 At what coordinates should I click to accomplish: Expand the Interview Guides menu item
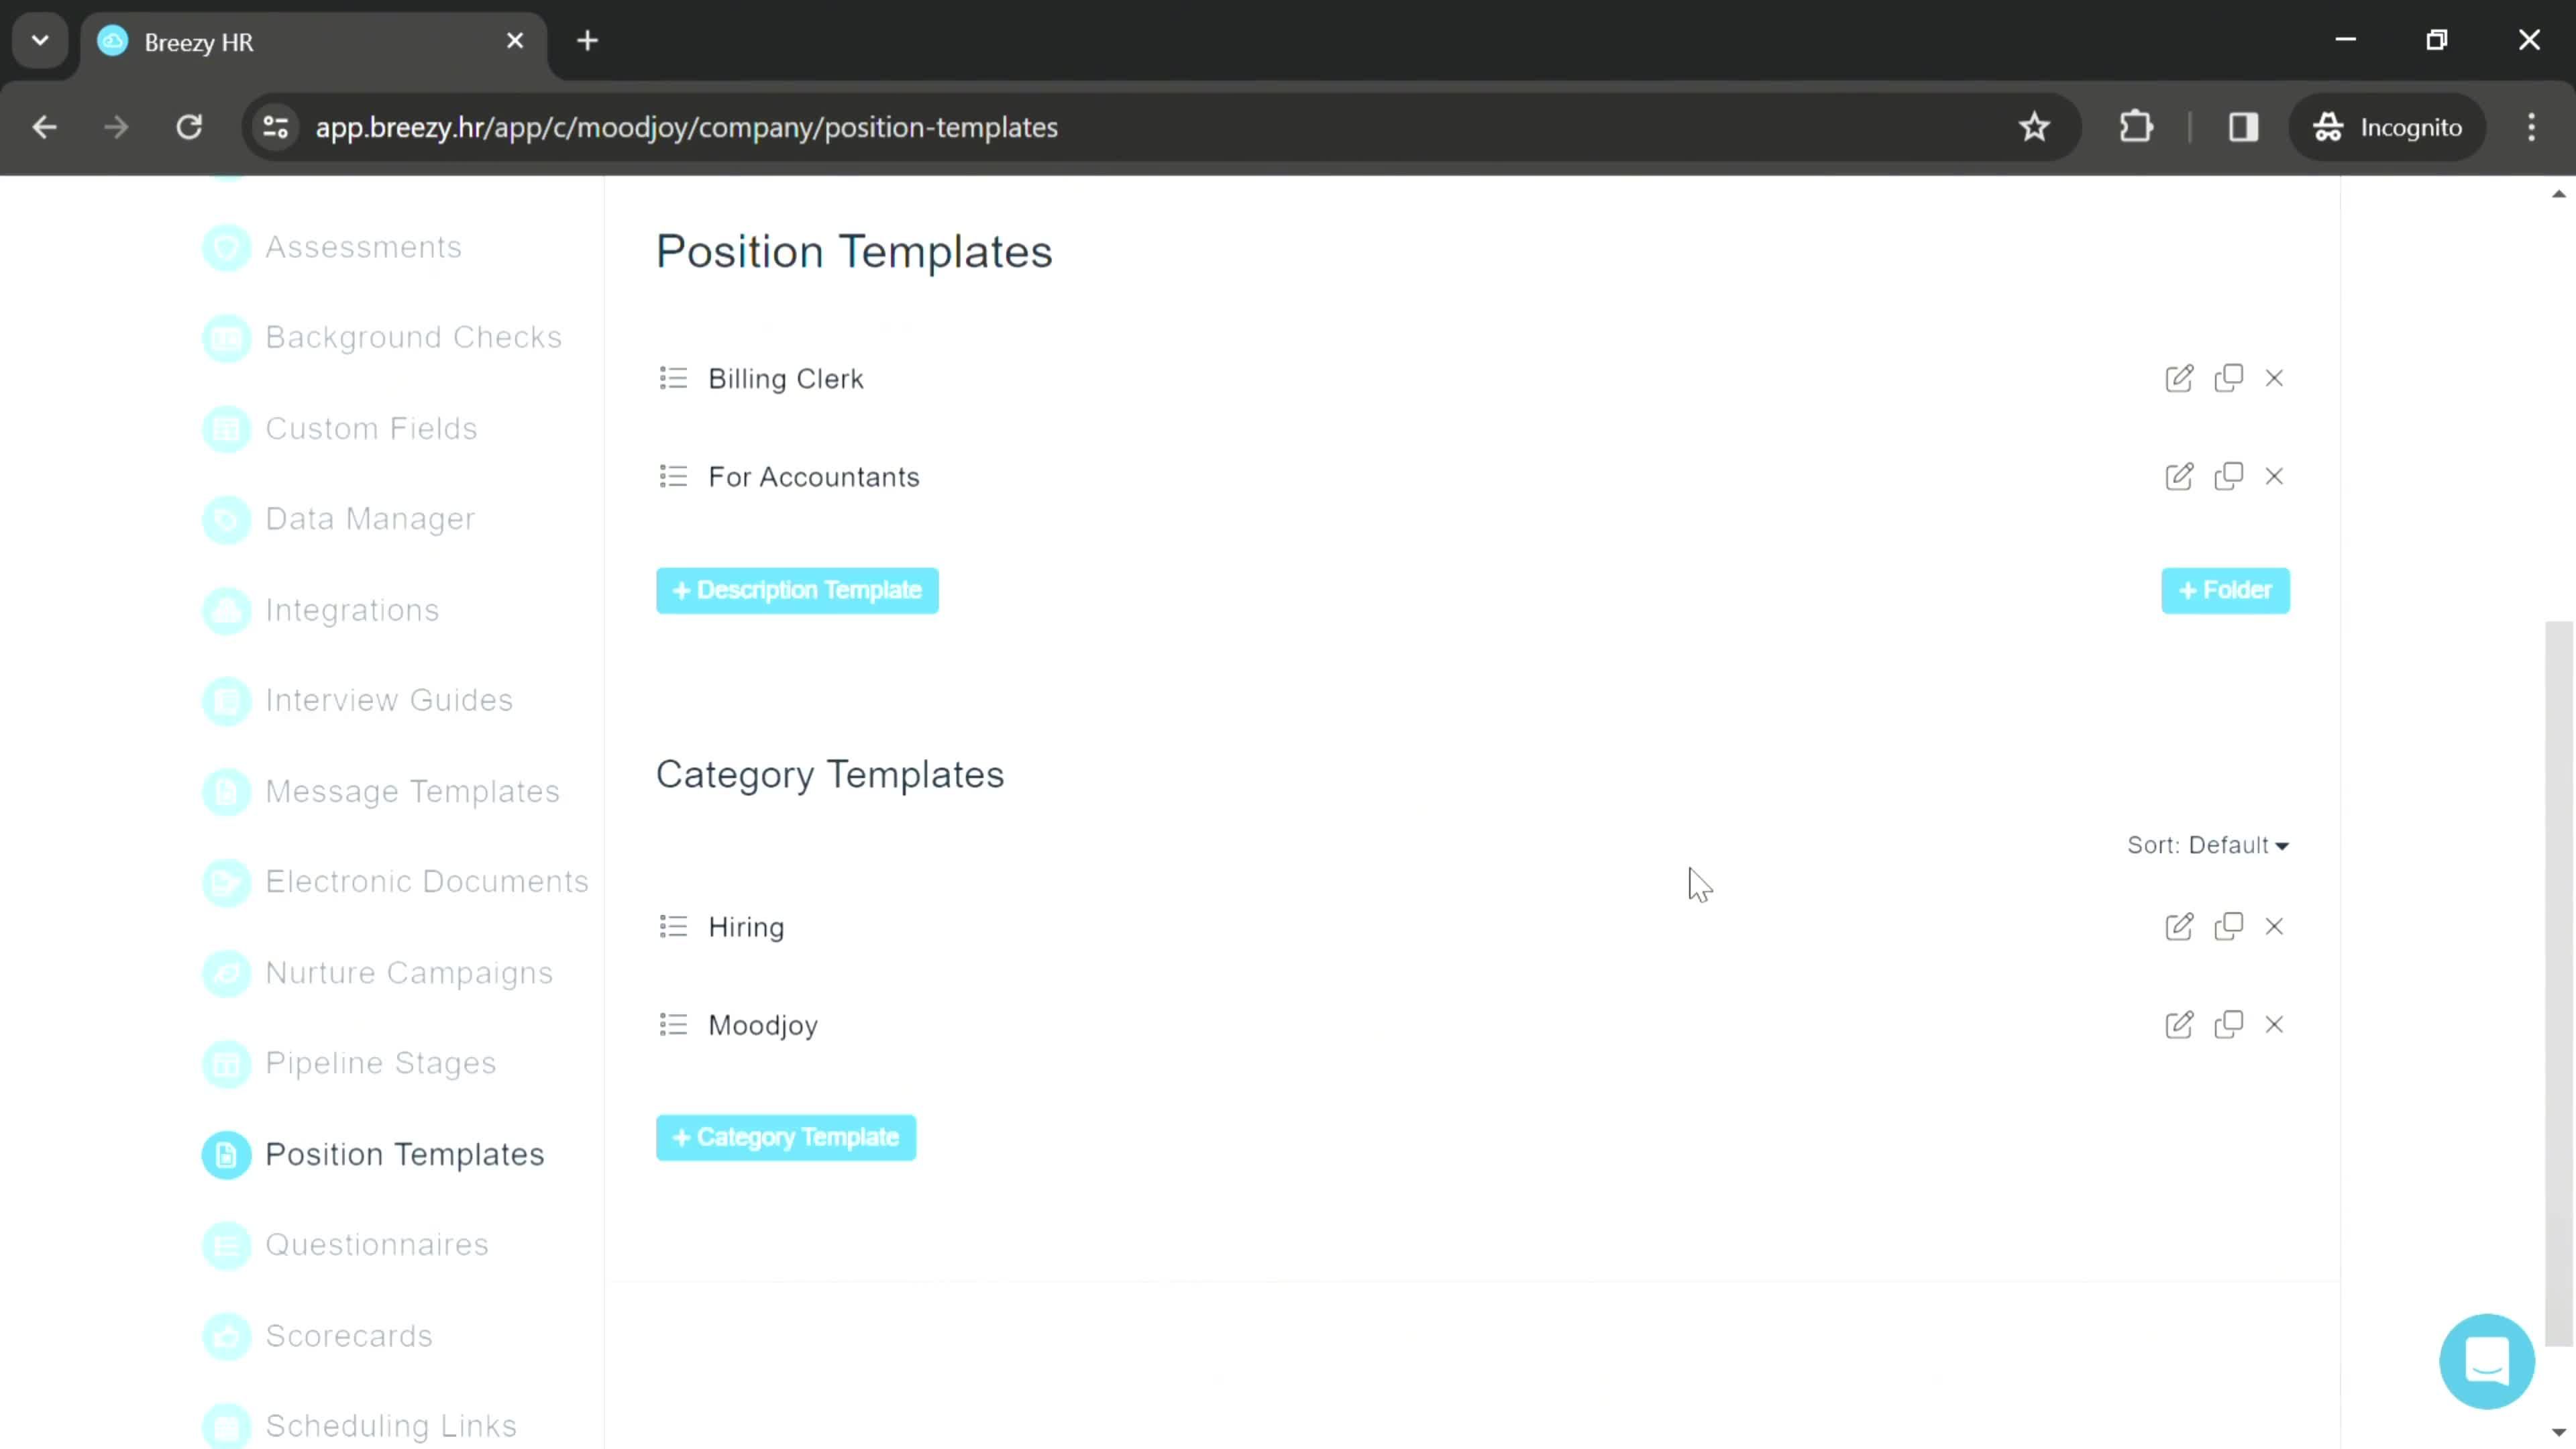coord(389,699)
